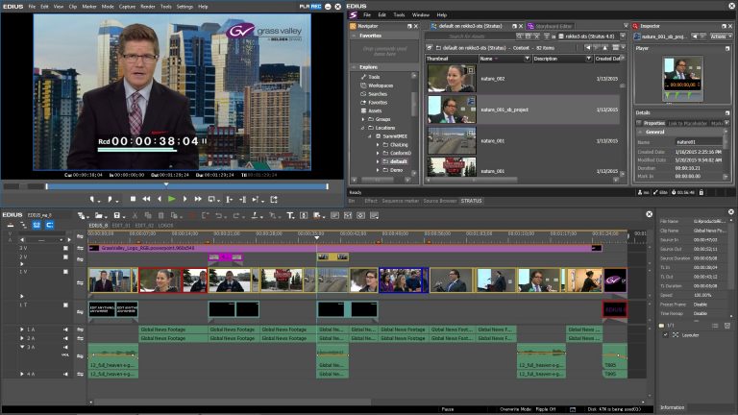Click the Undo icon in timeline toolbar
Viewport: 738px width, 415px height.
(219, 215)
